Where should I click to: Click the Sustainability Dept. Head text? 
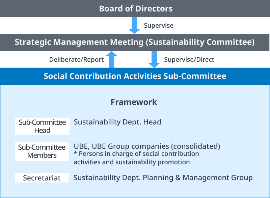tap(117, 122)
